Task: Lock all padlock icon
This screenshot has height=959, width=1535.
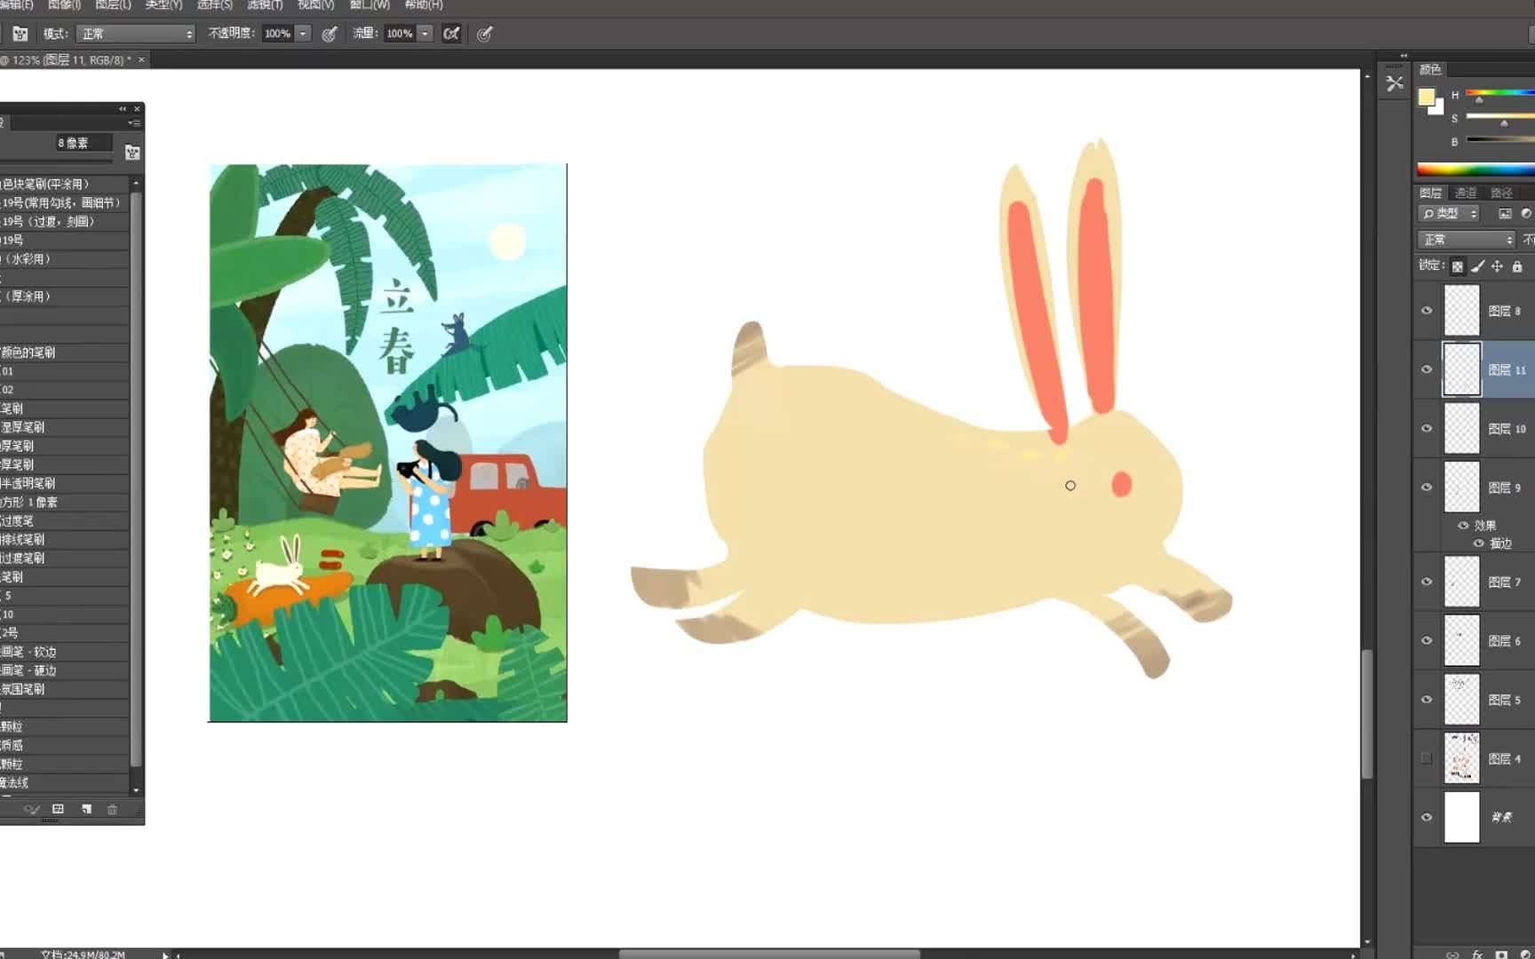Action: tap(1517, 266)
